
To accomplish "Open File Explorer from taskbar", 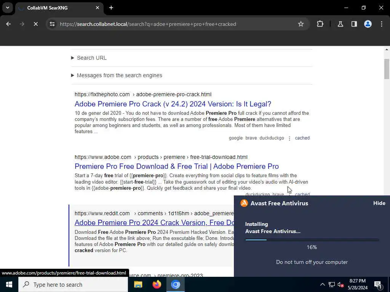I will point(138,284).
